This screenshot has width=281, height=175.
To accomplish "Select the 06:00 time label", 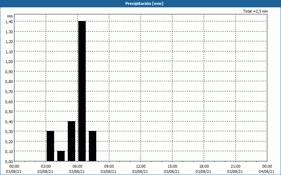I will pos(78,167).
